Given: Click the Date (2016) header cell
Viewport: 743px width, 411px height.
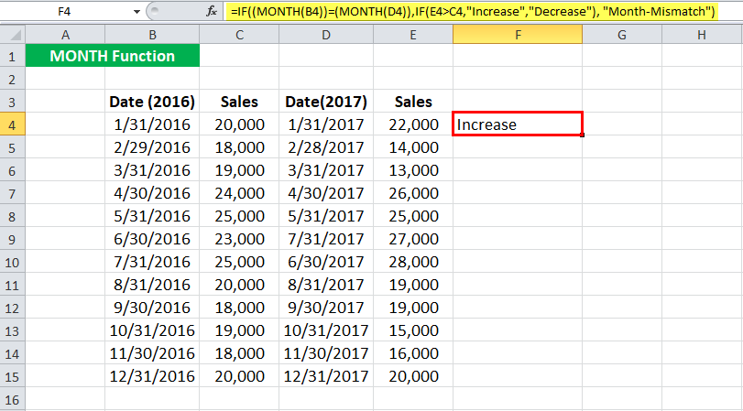Looking at the screenshot, I should [152, 102].
